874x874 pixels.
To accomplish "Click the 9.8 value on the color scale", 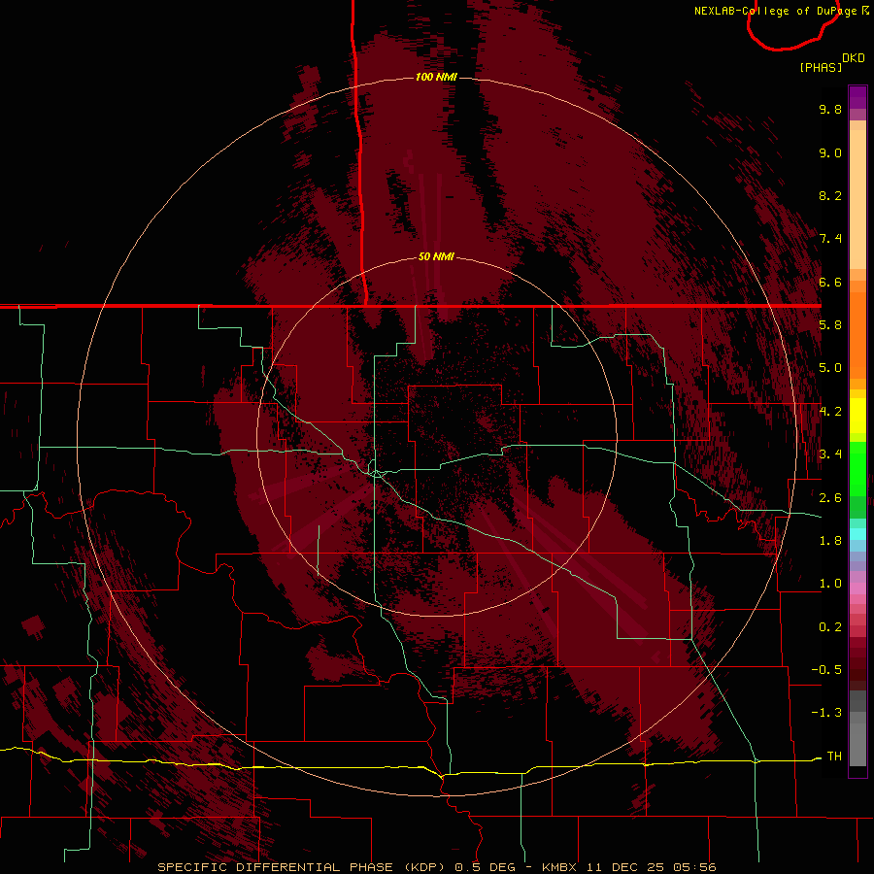I will point(830,109).
